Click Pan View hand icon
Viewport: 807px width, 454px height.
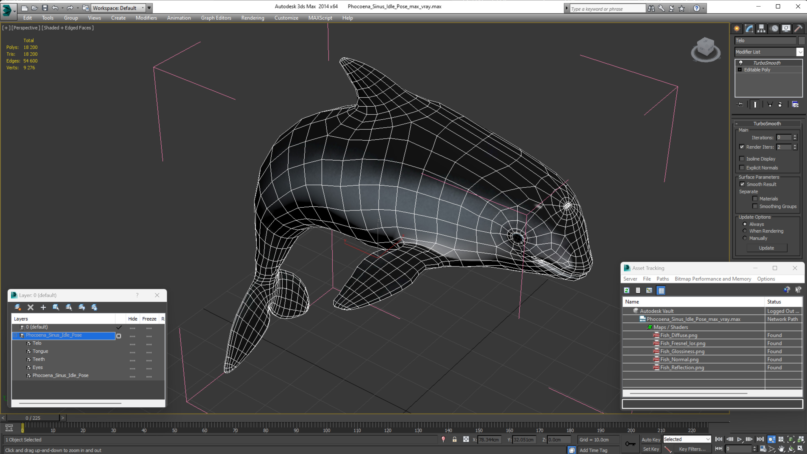pyautogui.click(x=781, y=449)
